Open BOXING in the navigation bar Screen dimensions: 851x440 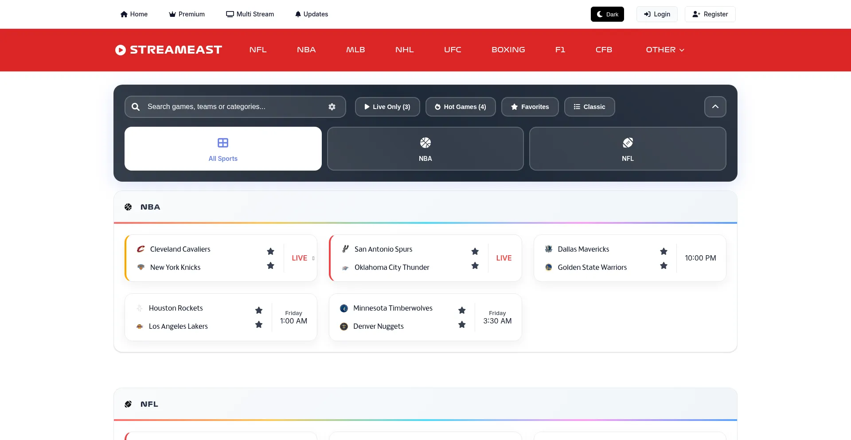pos(508,50)
